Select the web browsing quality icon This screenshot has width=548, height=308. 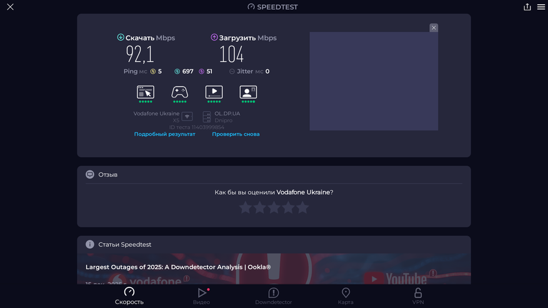click(146, 92)
